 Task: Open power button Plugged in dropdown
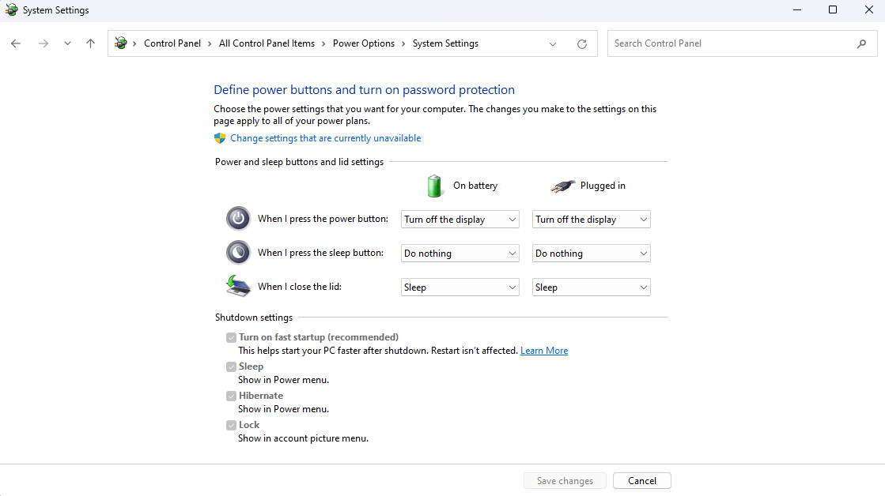pyautogui.click(x=591, y=220)
